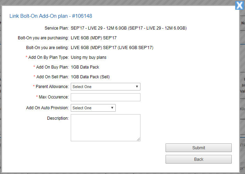
Task: Click inside the Description text area
Action: 105,127
